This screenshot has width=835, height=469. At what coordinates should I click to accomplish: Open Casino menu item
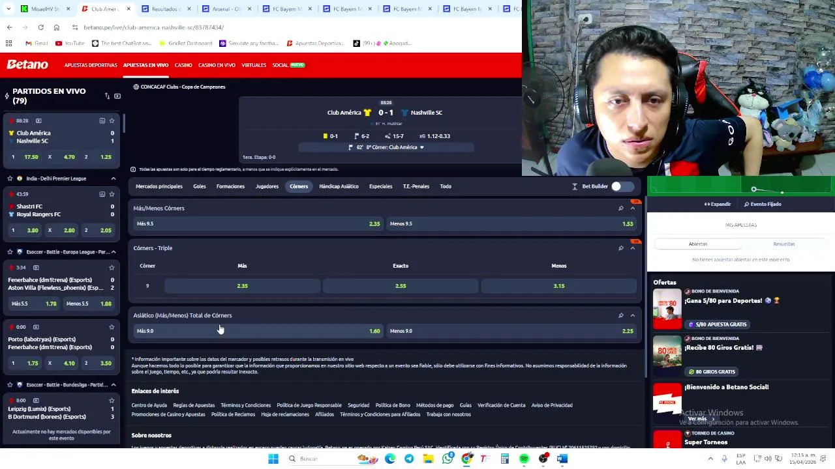tap(183, 65)
